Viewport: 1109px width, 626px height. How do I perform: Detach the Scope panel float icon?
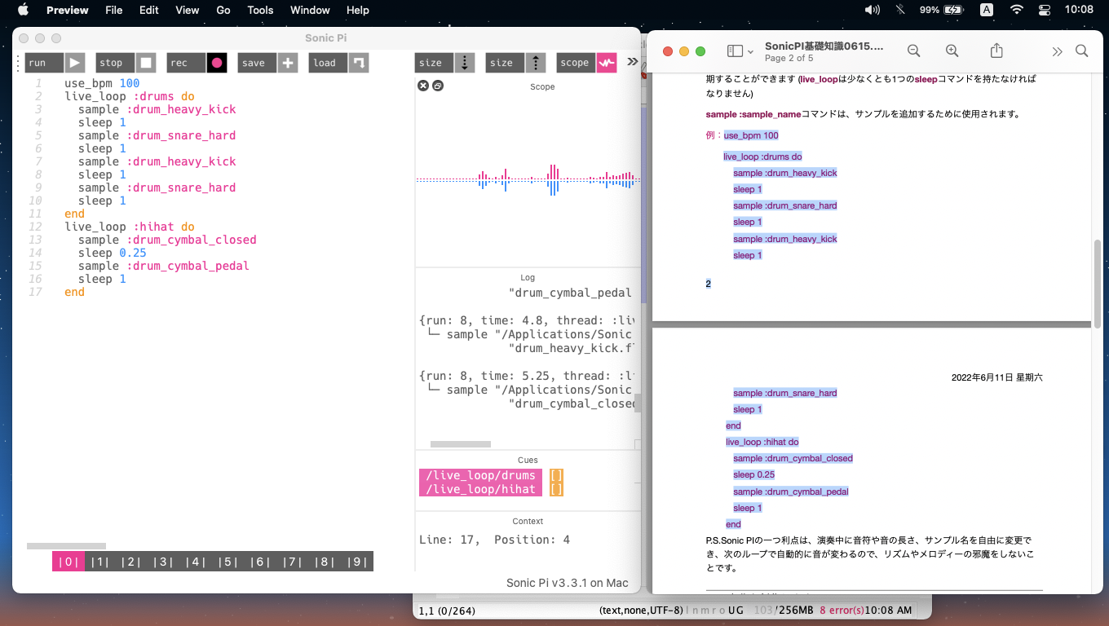click(x=438, y=86)
